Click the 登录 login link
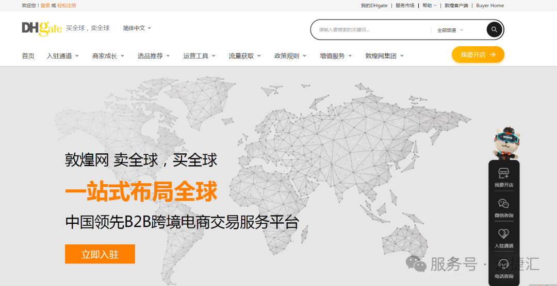 pyautogui.click(x=45, y=6)
